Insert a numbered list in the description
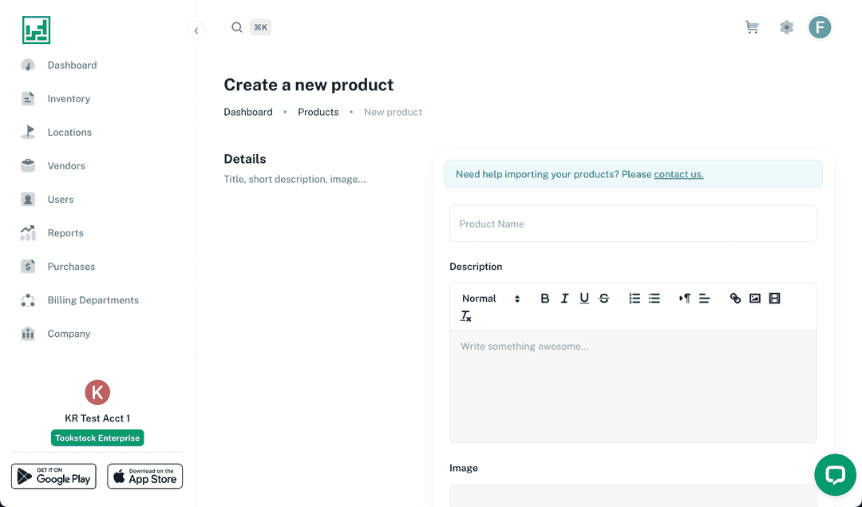Image resolution: width=862 pixels, height=507 pixels. click(635, 298)
